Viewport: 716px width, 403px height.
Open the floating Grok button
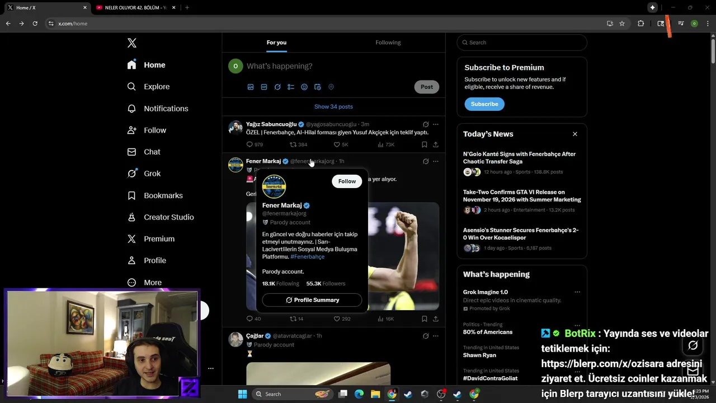pos(693,345)
